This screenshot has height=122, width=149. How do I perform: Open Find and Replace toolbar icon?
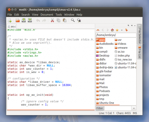click(x=79, y=20)
